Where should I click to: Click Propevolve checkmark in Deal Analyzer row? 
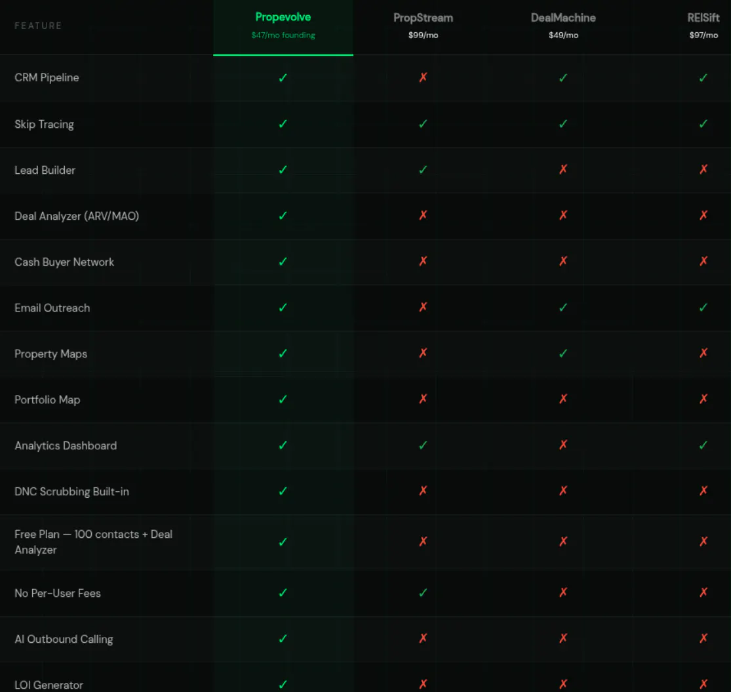pos(283,216)
